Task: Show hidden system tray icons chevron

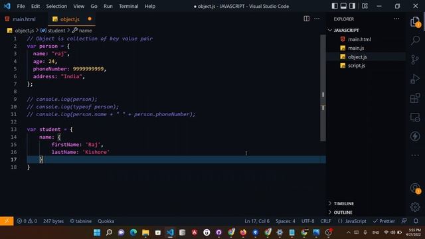Action: click(349, 232)
